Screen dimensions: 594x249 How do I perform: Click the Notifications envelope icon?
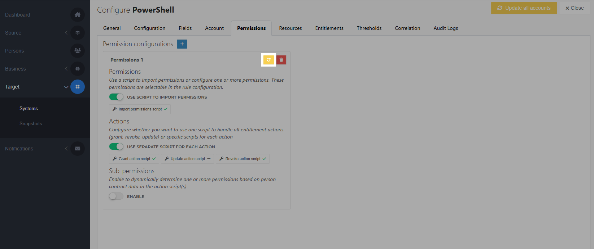78,149
